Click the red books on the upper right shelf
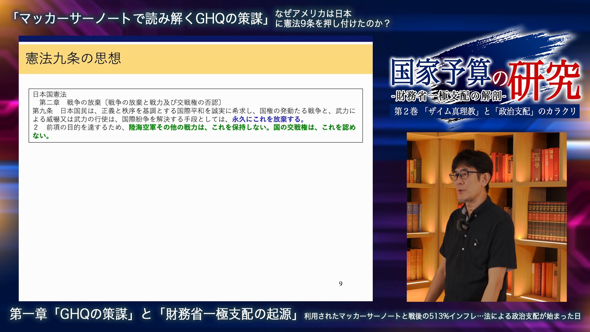590x332 pixels. (x=545, y=164)
